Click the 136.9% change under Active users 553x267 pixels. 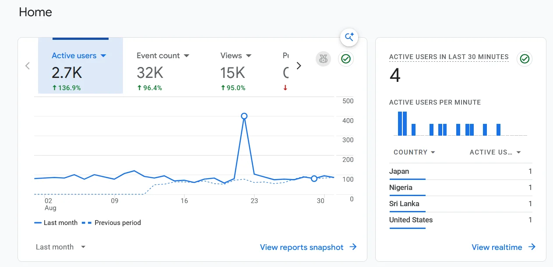click(x=66, y=88)
